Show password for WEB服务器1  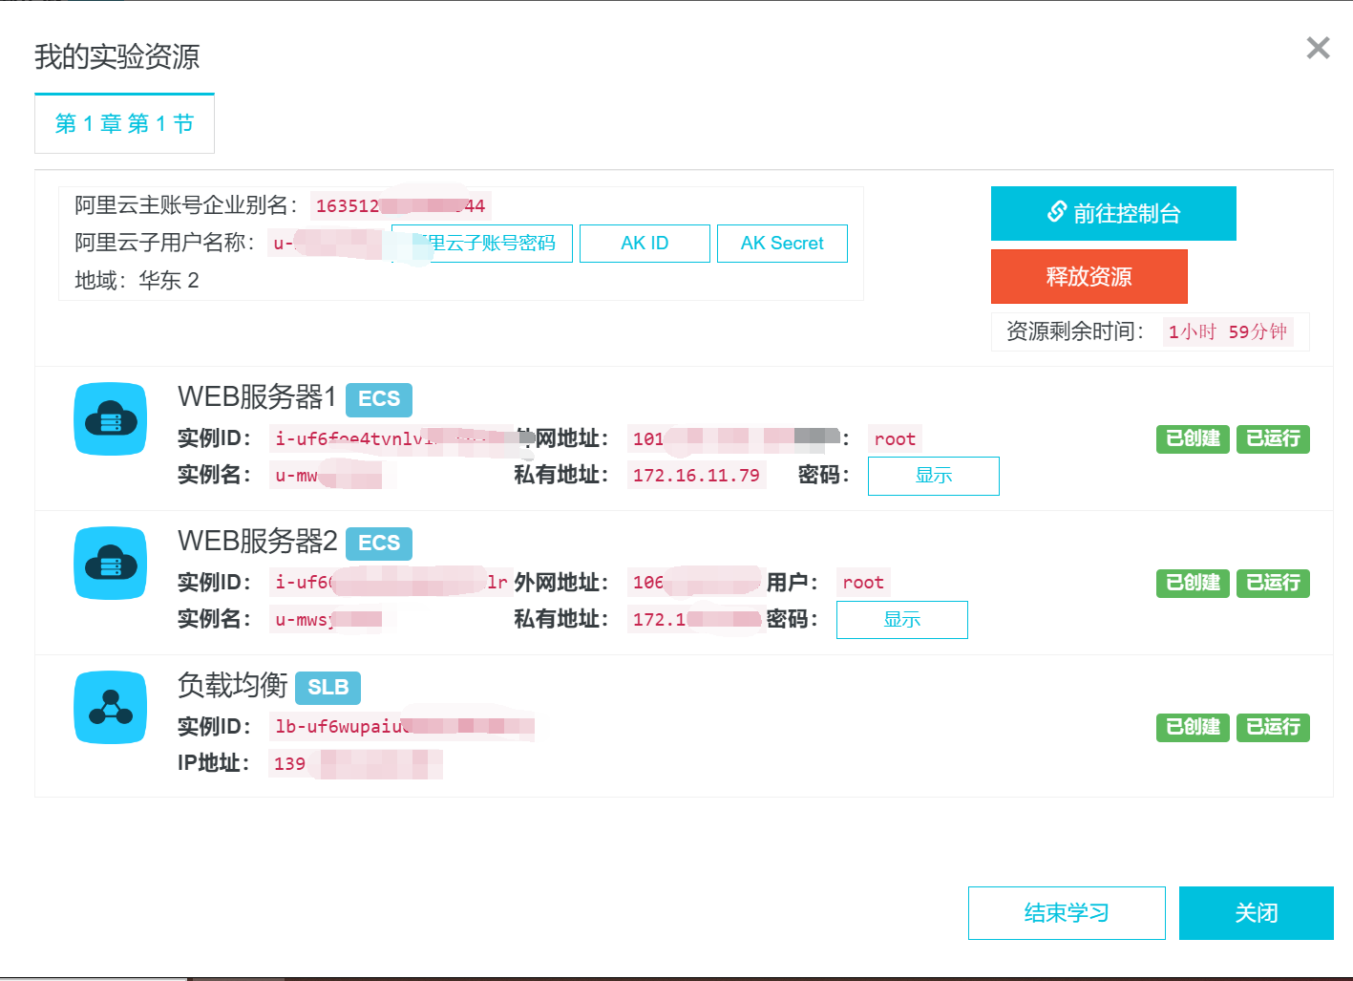tap(934, 476)
